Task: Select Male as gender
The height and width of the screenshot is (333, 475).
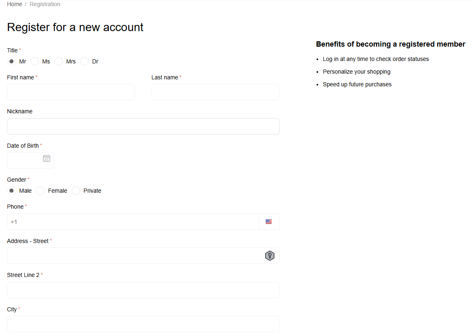Action: tap(11, 191)
